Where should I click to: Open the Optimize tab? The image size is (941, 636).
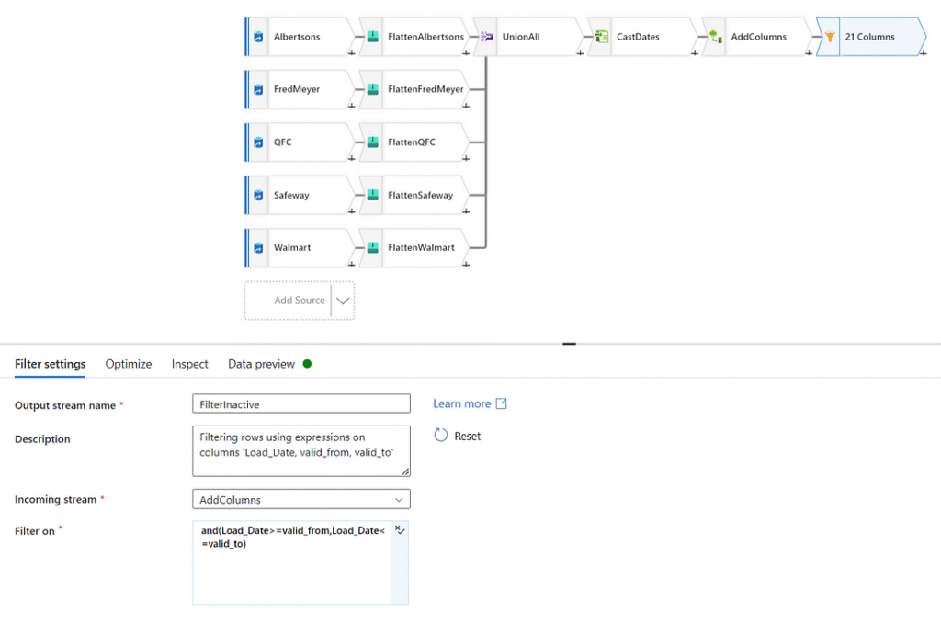tap(129, 364)
